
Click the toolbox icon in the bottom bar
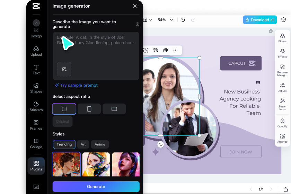coord(285,189)
